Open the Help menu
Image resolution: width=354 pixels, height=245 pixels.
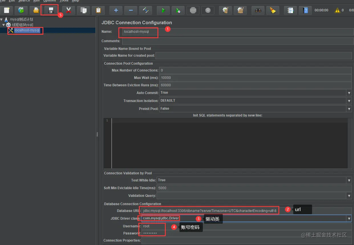pos(75,1)
